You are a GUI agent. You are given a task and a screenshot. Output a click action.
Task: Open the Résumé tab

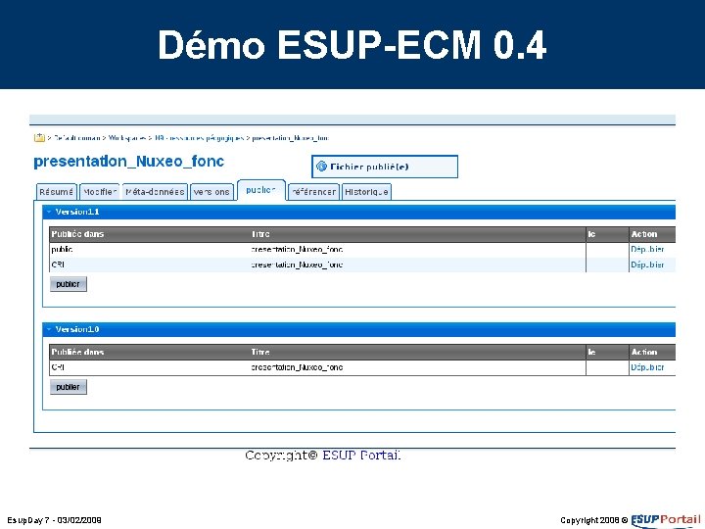pos(56,192)
